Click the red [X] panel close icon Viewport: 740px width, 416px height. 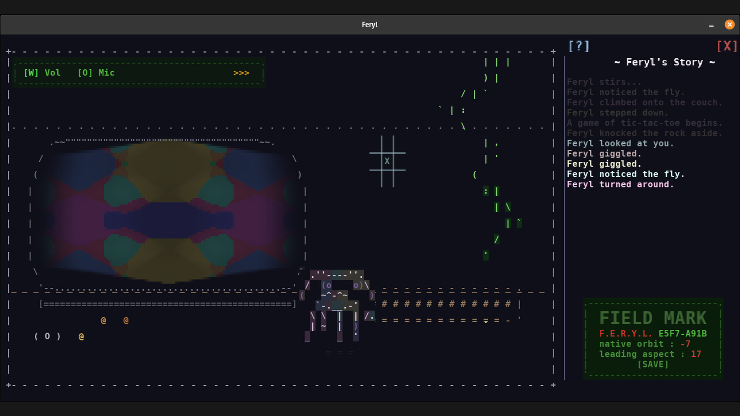pos(727,46)
